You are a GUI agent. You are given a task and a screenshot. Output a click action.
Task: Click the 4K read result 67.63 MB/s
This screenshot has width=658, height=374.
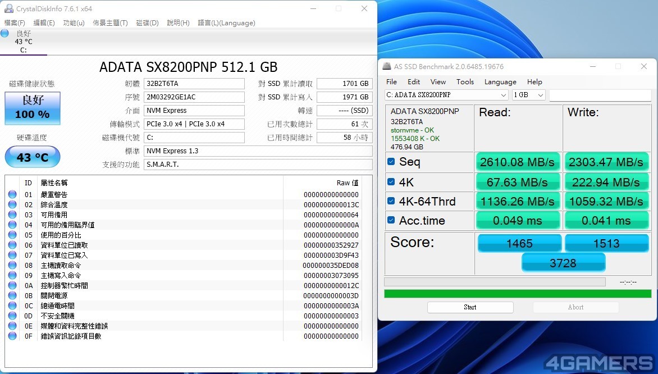[x=518, y=182]
